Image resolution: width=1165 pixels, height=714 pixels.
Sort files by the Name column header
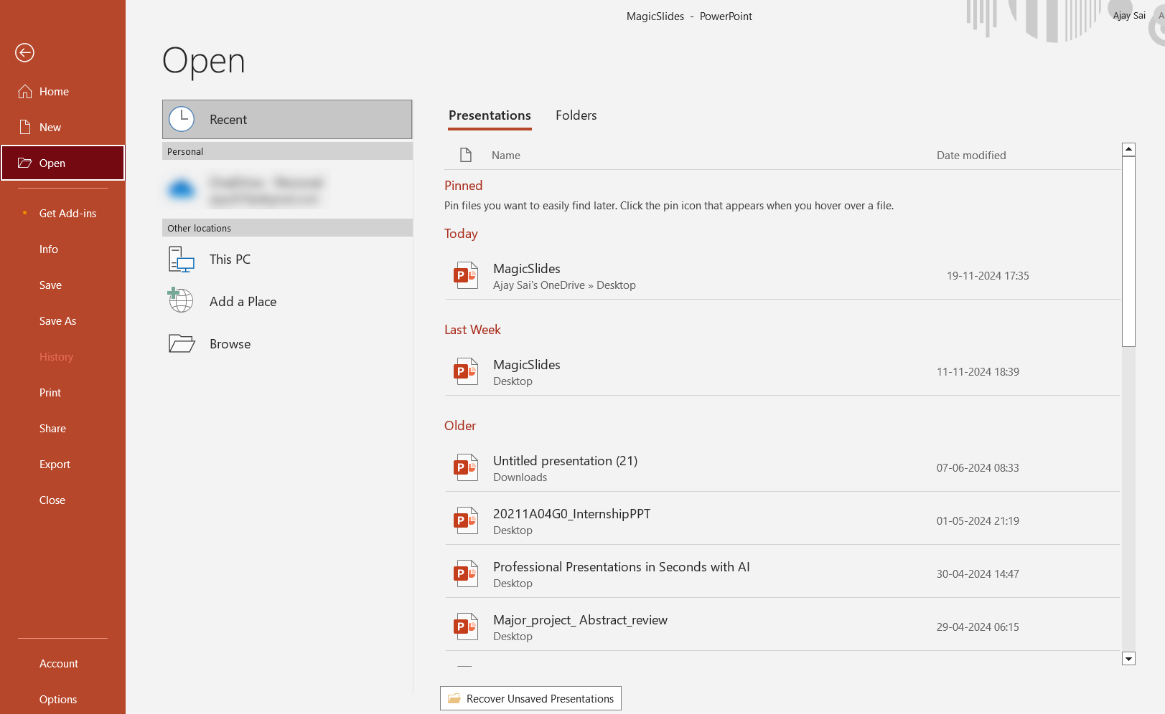pyautogui.click(x=506, y=156)
